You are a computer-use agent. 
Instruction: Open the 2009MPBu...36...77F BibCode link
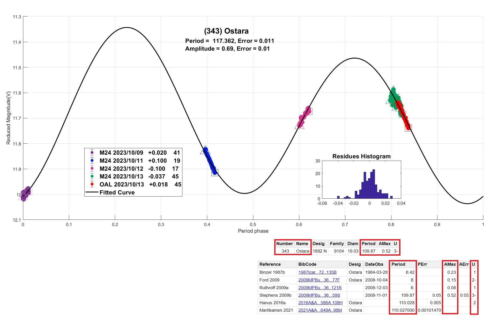tap(319, 280)
